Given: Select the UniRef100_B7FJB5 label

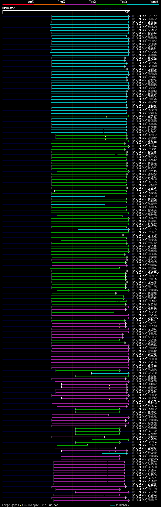Looking at the screenshot, I should click(144, 229).
